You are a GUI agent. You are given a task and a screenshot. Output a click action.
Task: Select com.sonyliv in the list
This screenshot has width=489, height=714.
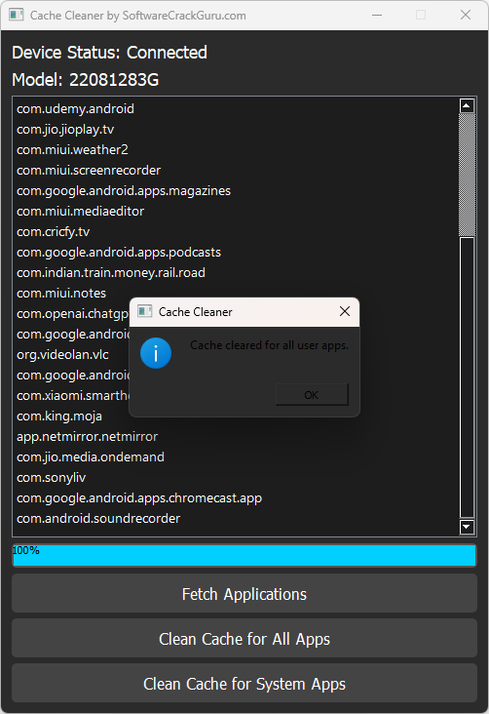(x=52, y=478)
